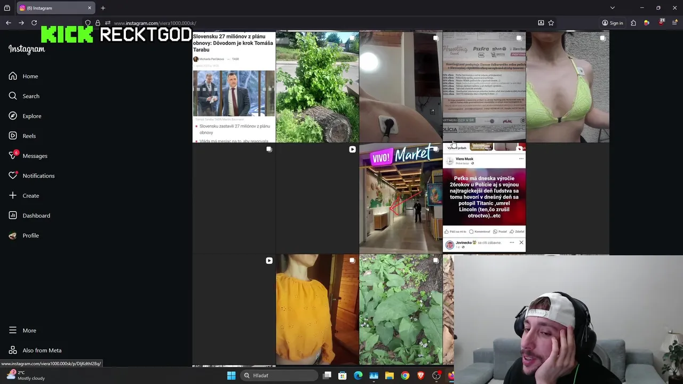This screenshot has height=384, width=683.
Task: Sign in to the Firefox account
Action: pos(613,23)
